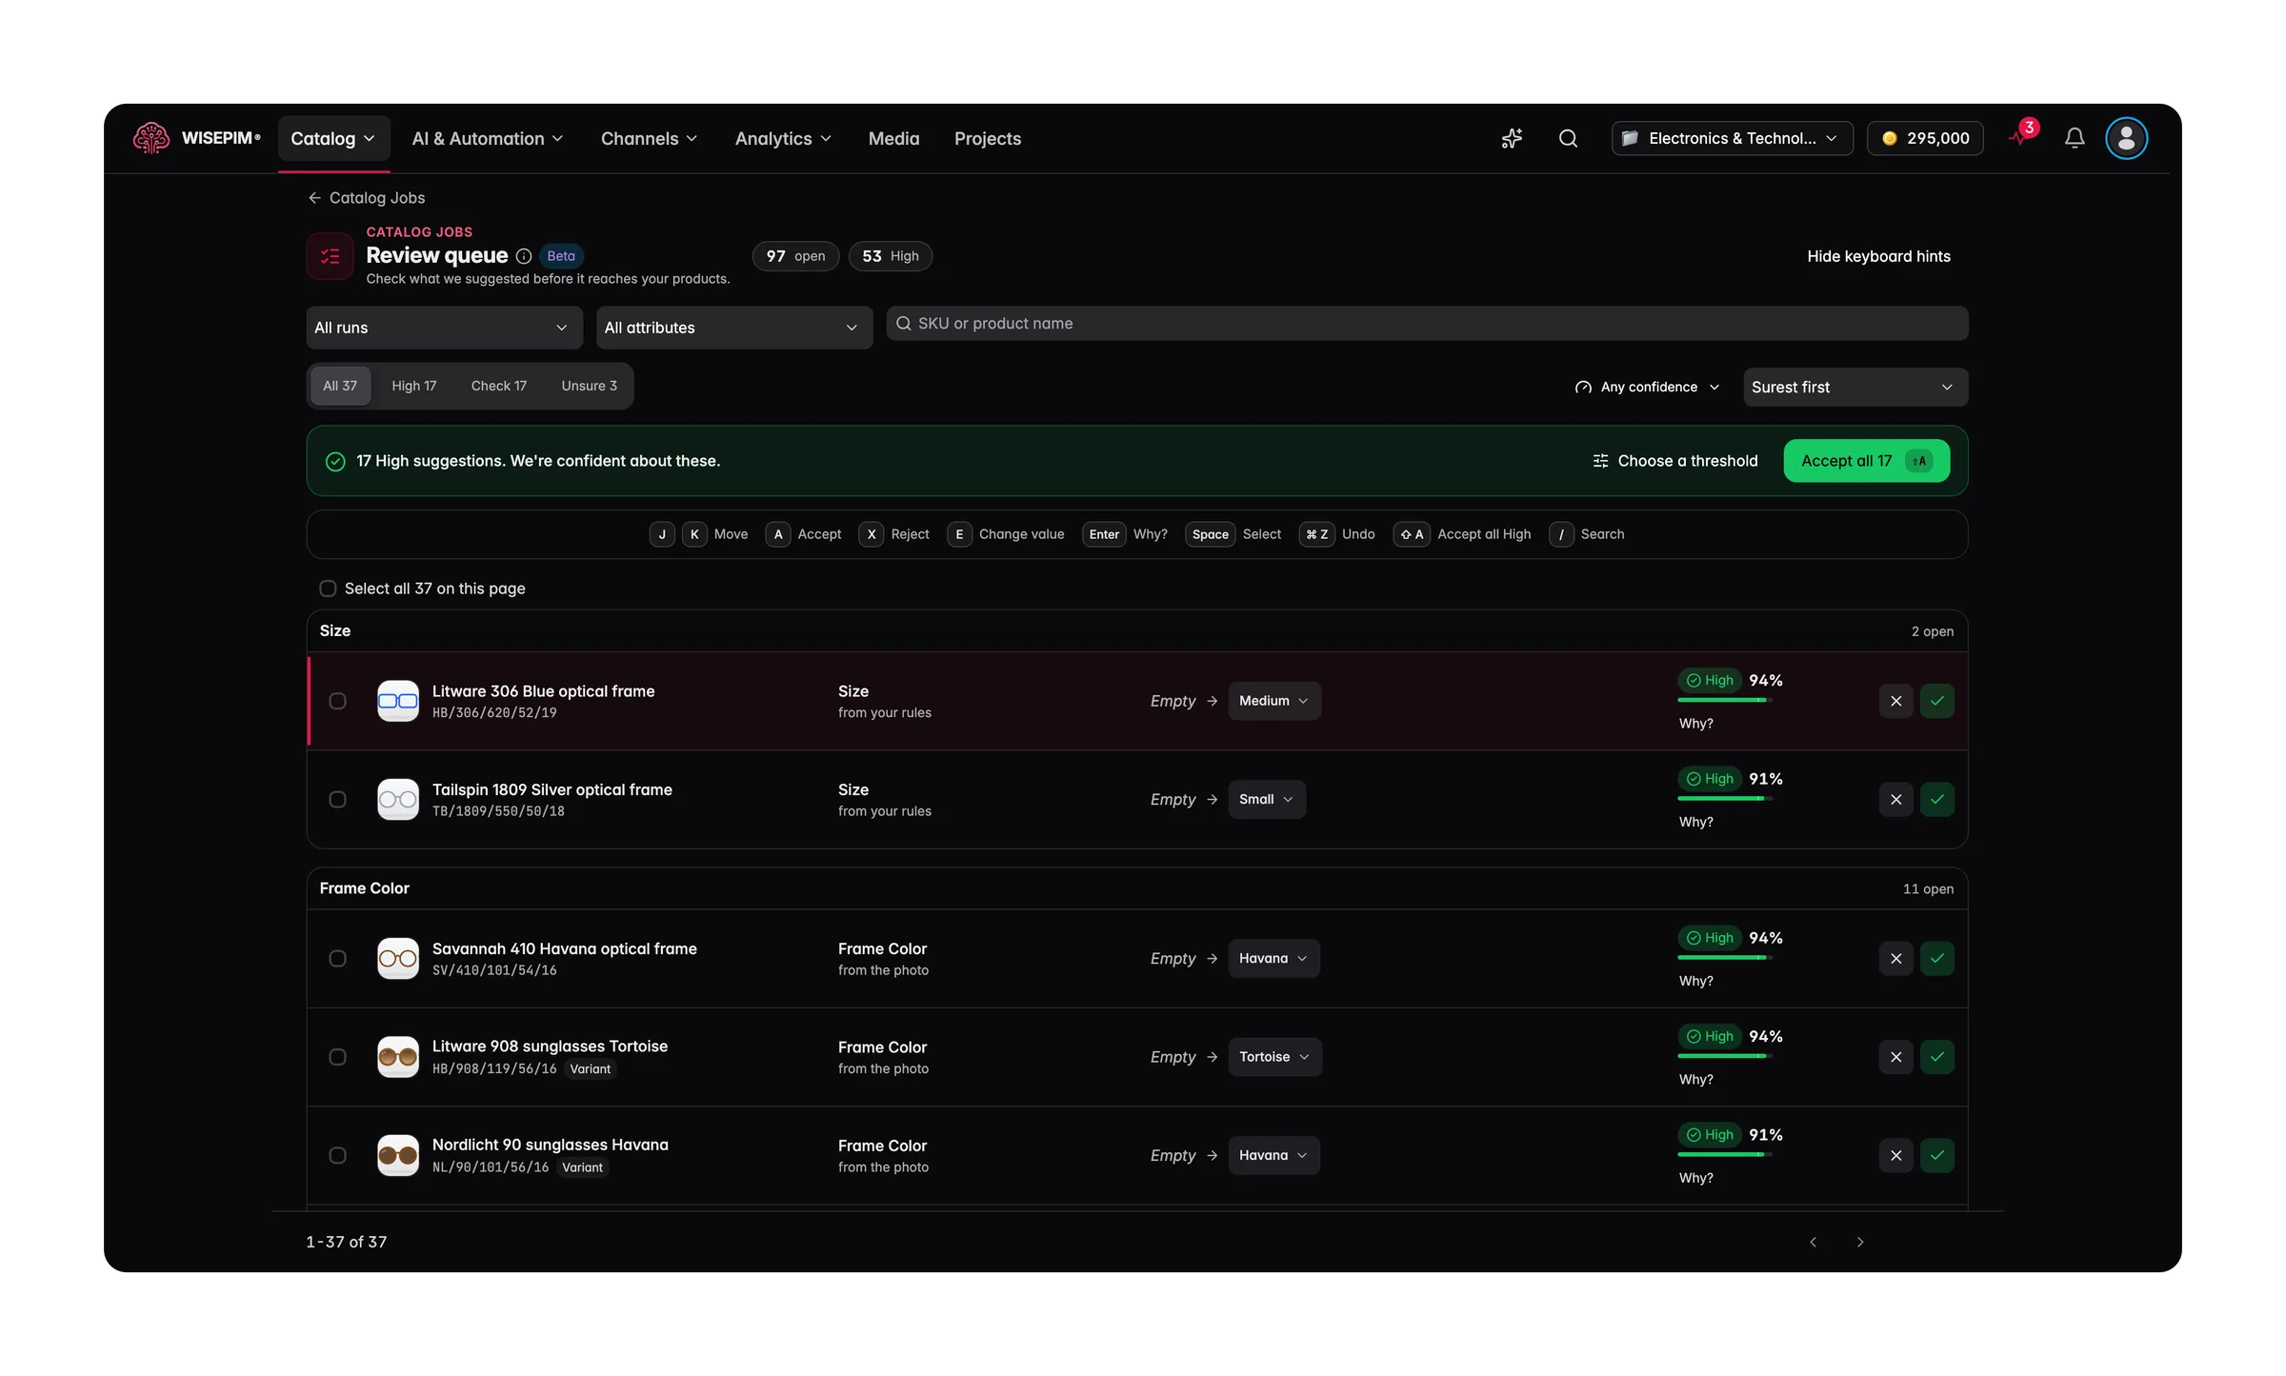The image size is (2286, 1376).
Task: Click Why? on Litware 306 Blue row
Action: click(x=1695, y=724)
